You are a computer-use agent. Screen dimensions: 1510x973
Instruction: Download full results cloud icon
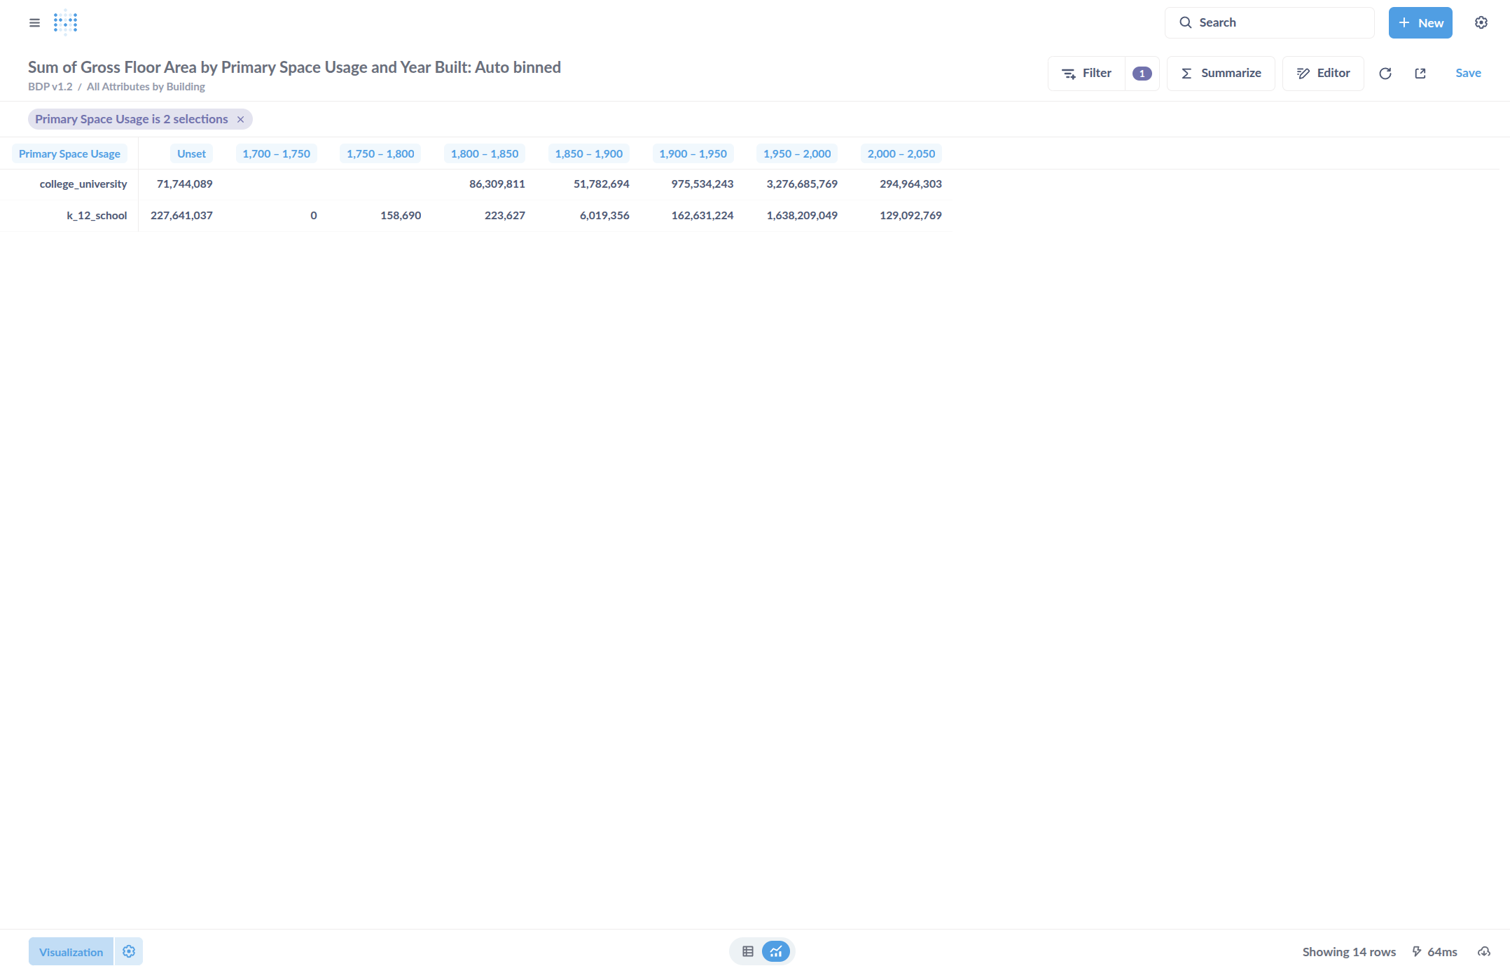click(1483, 951)
